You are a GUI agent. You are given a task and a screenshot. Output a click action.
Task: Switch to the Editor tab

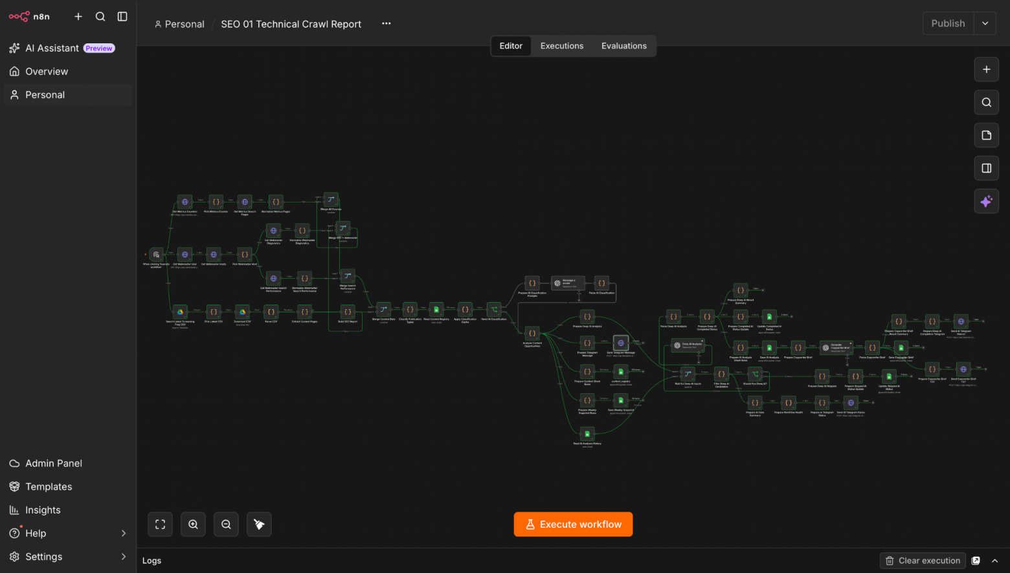click(511, 46)
